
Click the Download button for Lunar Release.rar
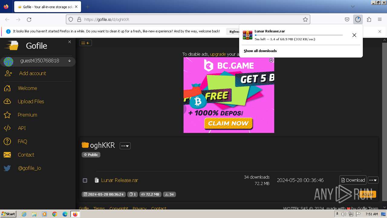353,180
